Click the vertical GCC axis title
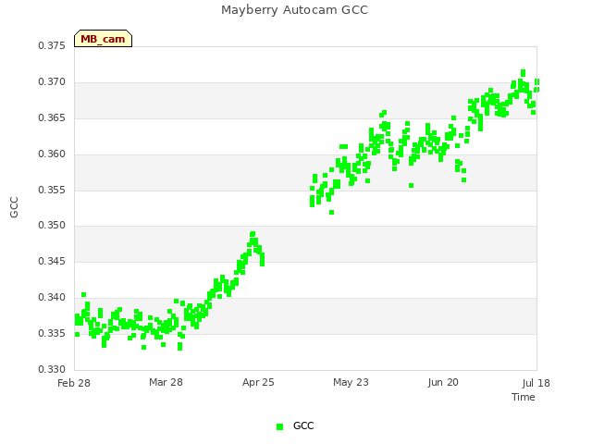Image resolution: width=592 pixels, height=444 pixels. (x=14, y=207)
